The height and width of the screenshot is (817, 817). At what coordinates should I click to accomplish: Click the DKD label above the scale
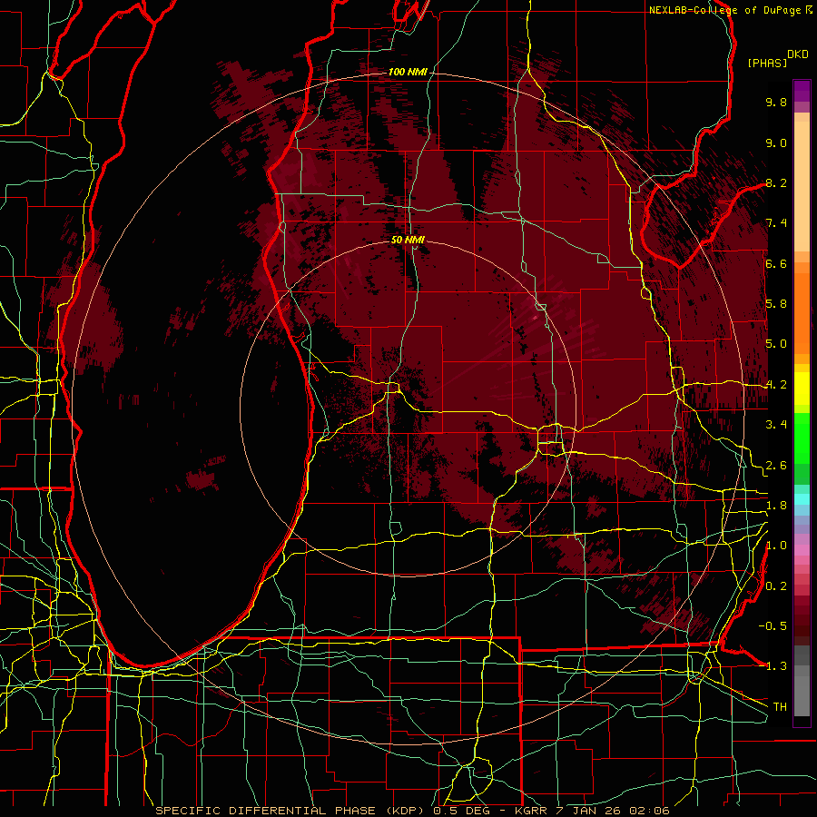pos(798,54)
